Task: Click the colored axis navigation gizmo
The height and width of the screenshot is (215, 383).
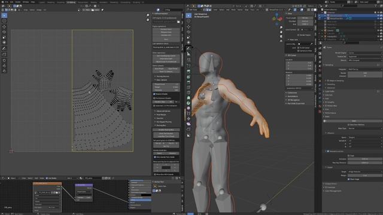Action: click(x=277, y=19)
